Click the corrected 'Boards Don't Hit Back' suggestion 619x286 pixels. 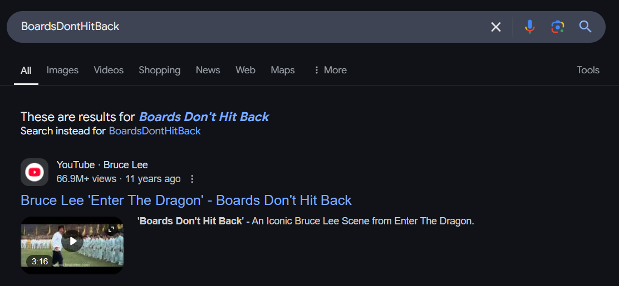point(204,117)
